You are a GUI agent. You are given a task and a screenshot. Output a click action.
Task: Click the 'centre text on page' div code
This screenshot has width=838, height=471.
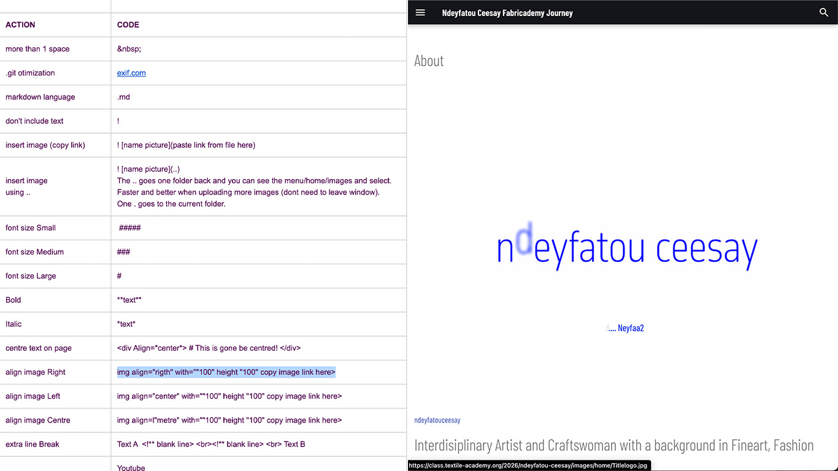tap(209, 348)
